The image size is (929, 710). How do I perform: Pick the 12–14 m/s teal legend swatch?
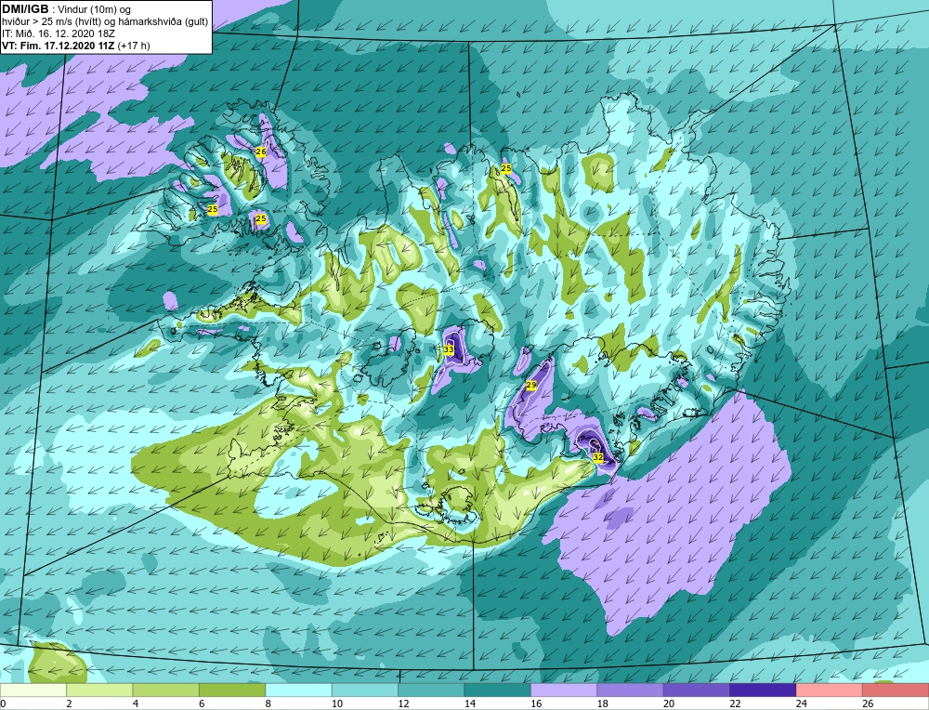[431, 690]
